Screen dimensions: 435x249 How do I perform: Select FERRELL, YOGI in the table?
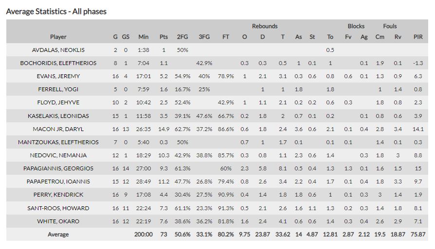[58, 89]
